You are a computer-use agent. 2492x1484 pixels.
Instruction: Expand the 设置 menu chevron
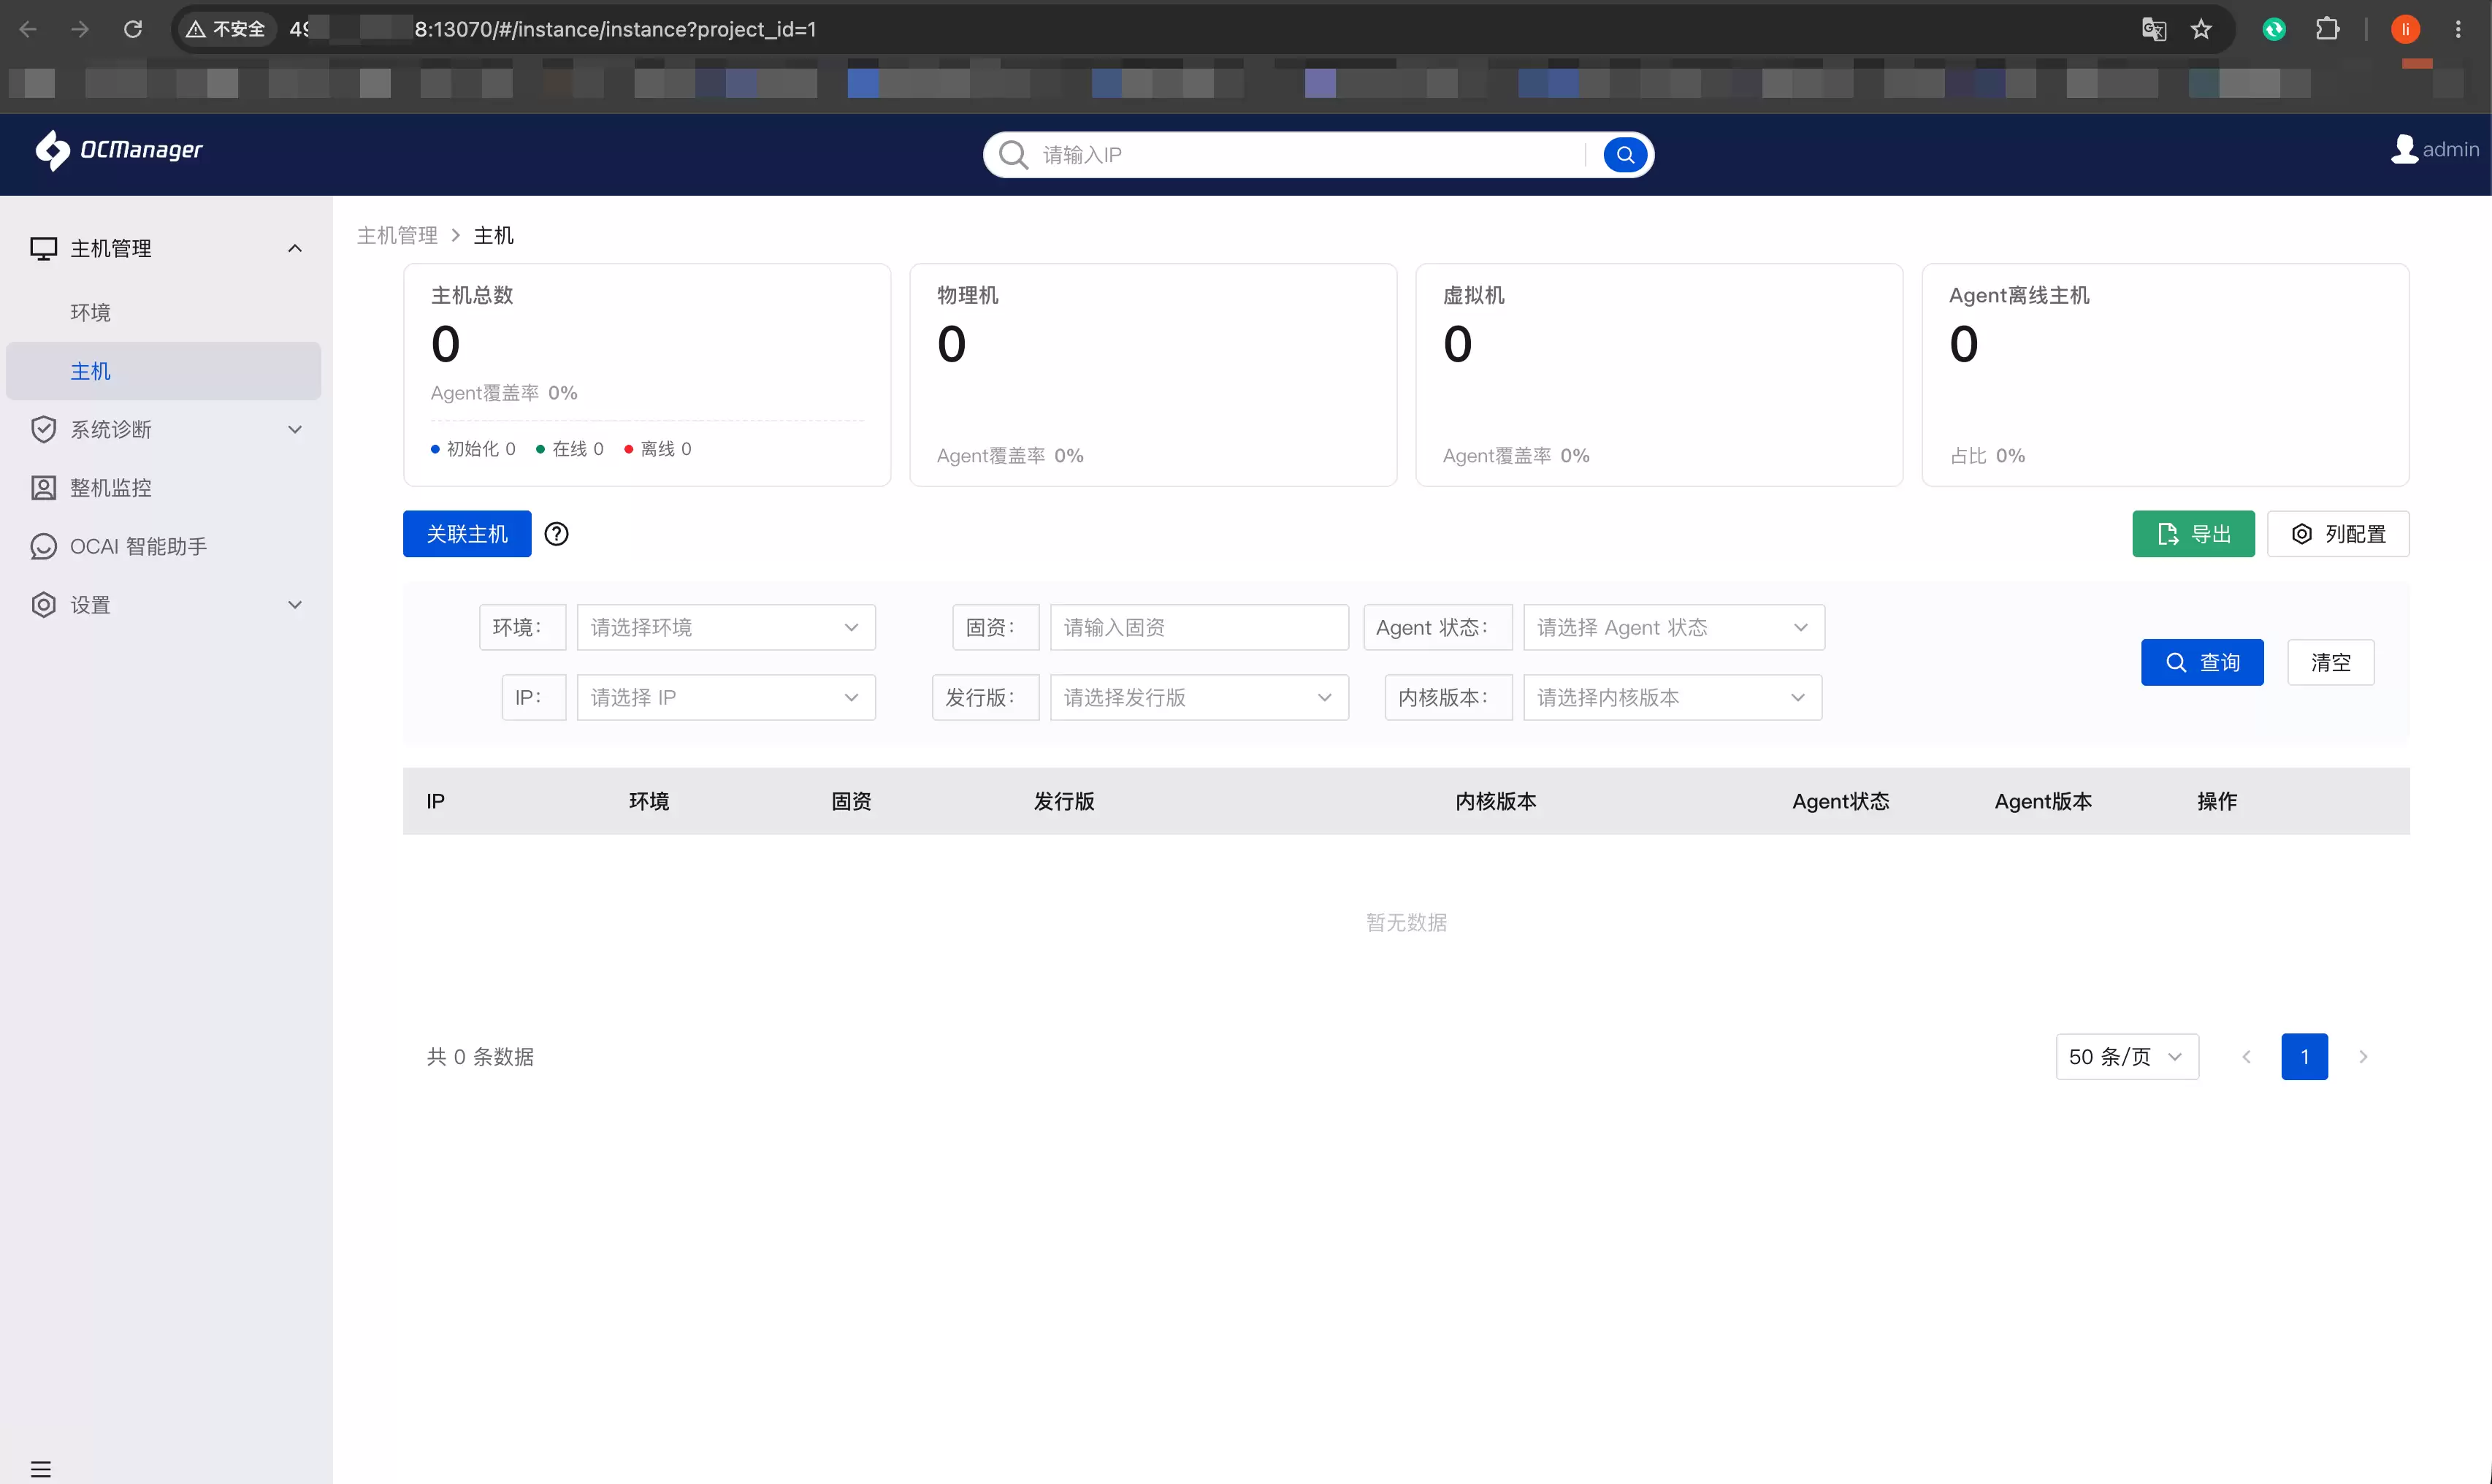click(295, 605)
